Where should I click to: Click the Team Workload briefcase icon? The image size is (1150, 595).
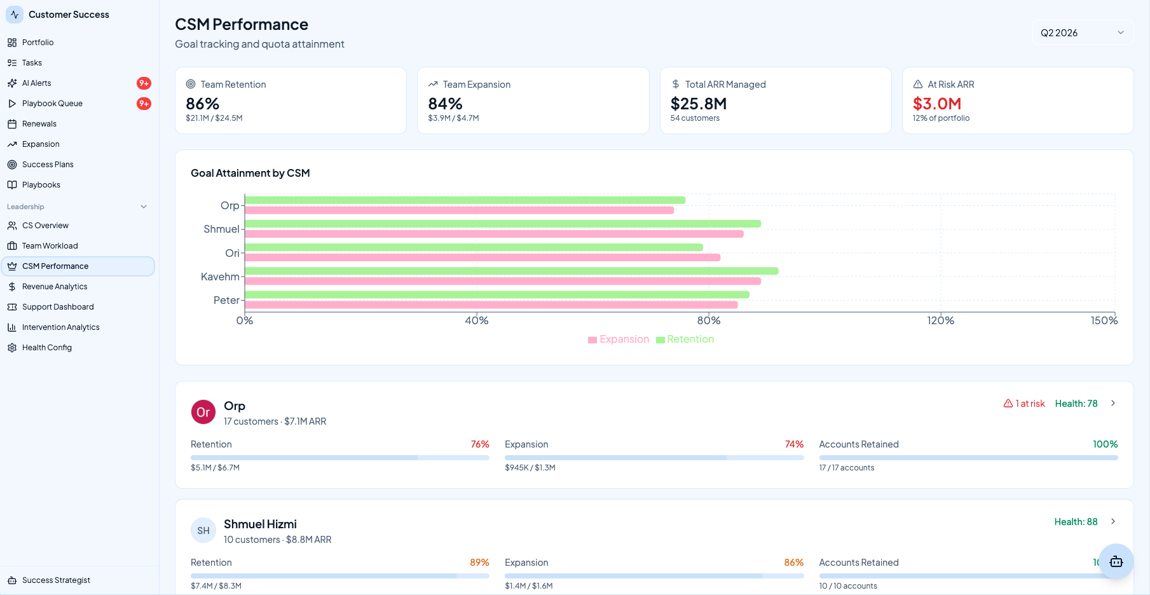12,246
